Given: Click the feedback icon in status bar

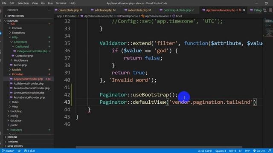Looking at the screenshot, I should pos(270,151).
